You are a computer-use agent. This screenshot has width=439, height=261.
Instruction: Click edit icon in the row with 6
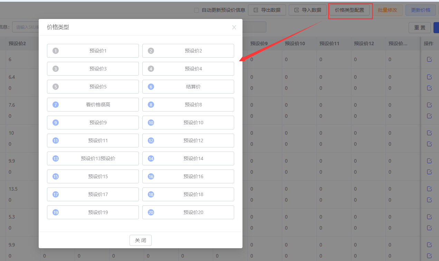click(x=429, y=59)
